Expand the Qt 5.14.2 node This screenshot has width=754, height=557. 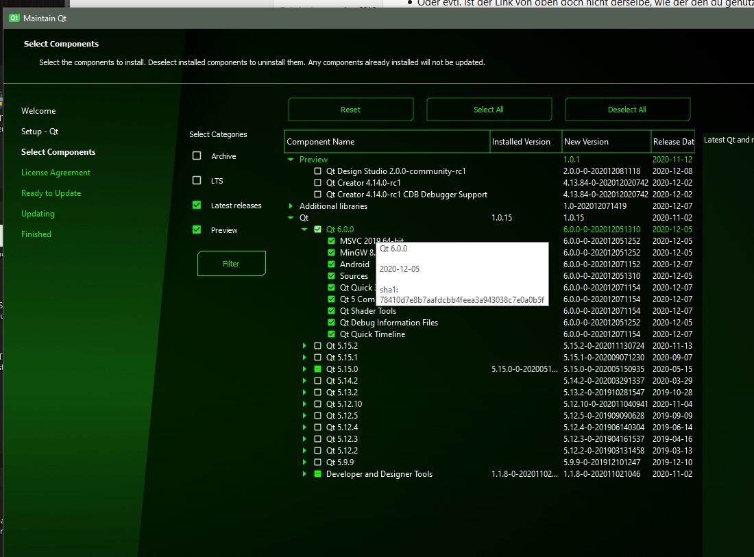click(x=304, y=381)
